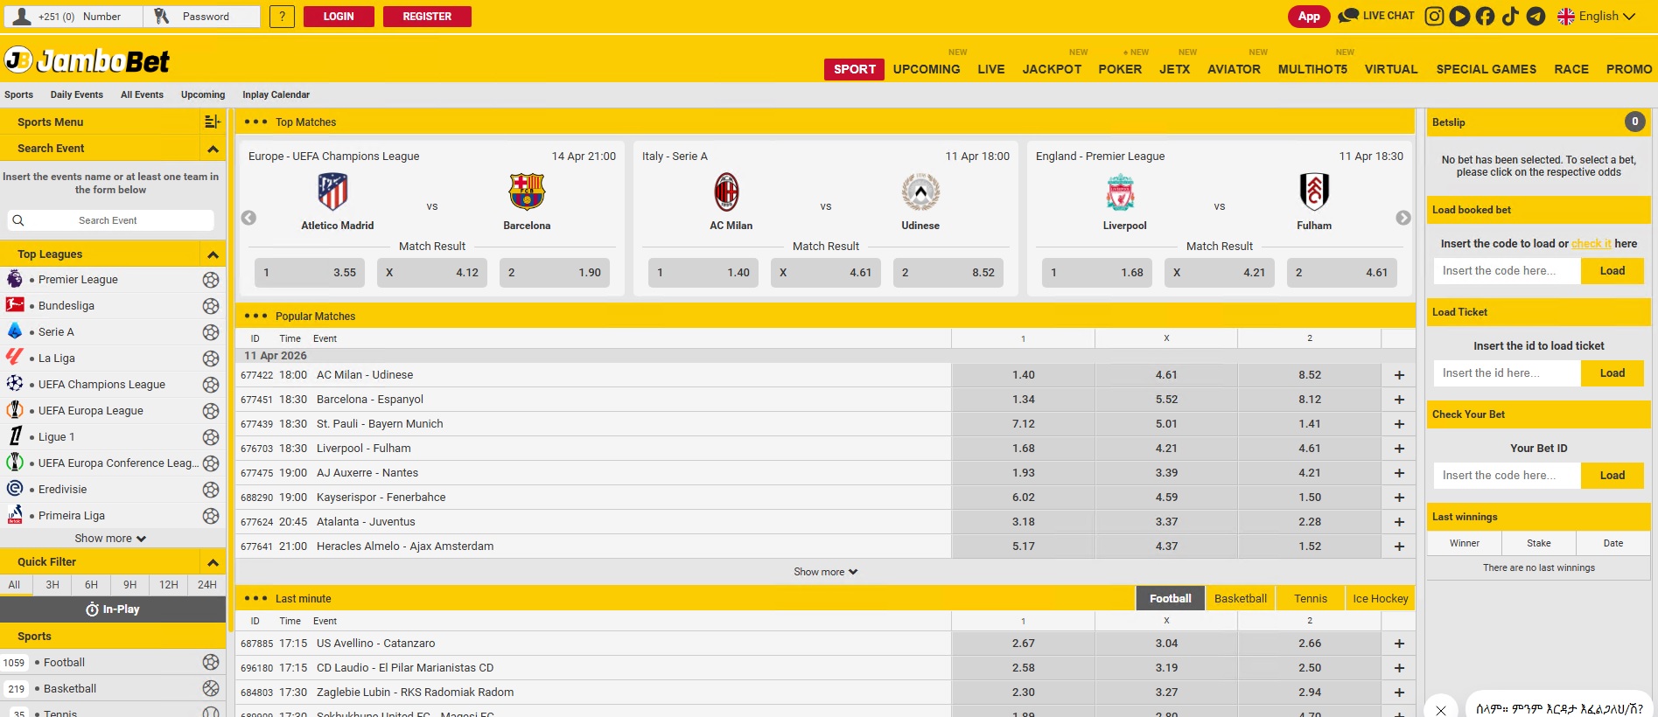Select odds 1.90 for Barcelona win

coord(556,273)
